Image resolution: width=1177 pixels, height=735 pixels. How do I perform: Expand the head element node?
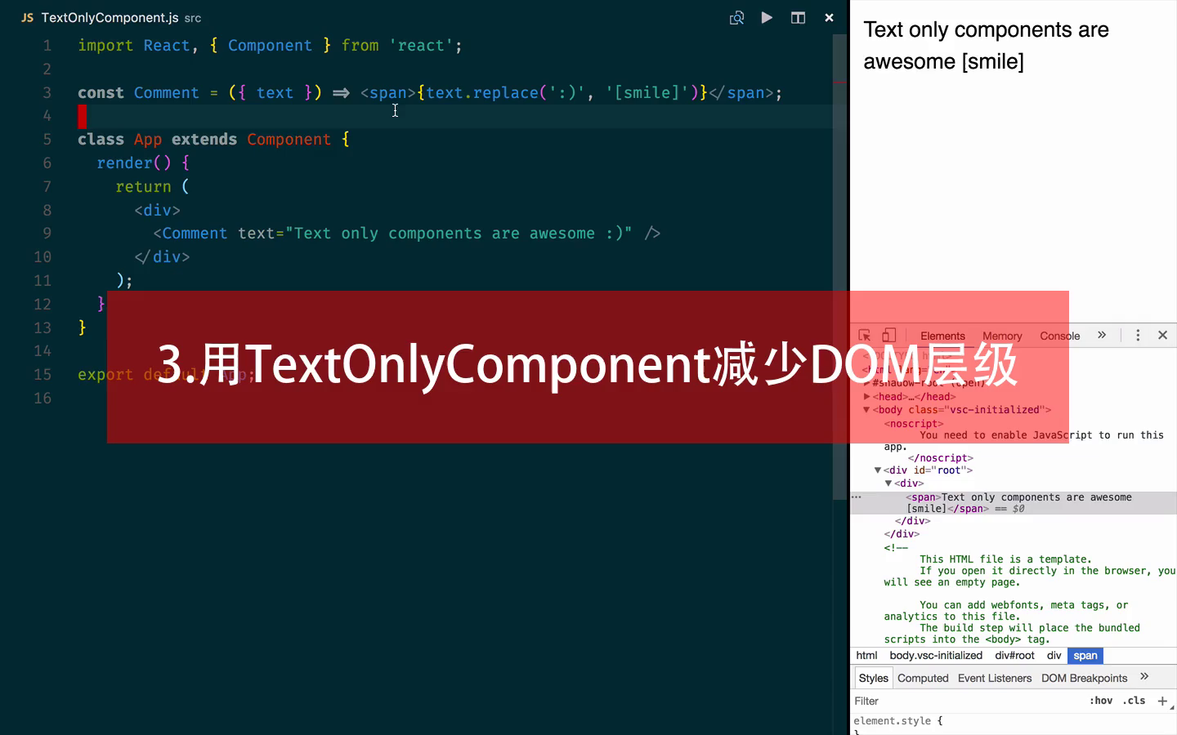tap(867, 396)
